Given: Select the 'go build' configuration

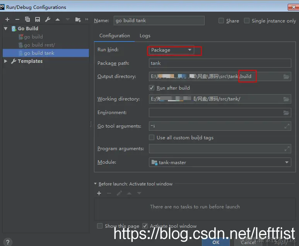Looking at the screenshot, I should click(33, 37).
